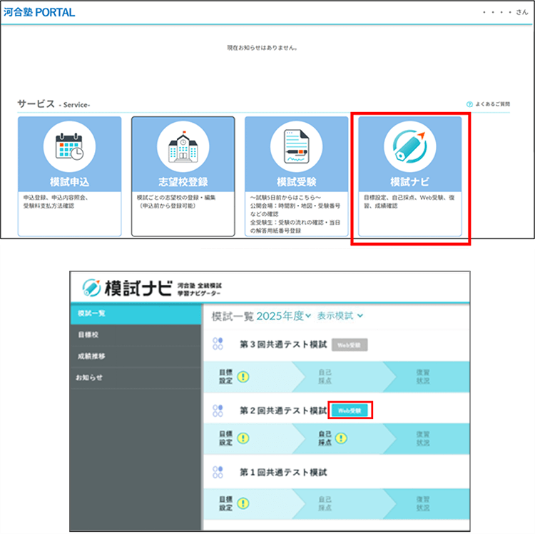Viewport: 535px width, 534px height.
Task: Select 成績推移 in the sidebar
Action: (136, 356)
